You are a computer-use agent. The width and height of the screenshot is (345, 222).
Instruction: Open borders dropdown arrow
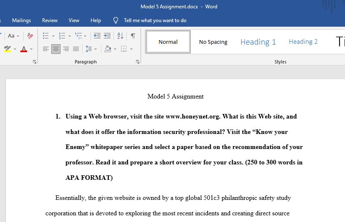pos(131,49)
